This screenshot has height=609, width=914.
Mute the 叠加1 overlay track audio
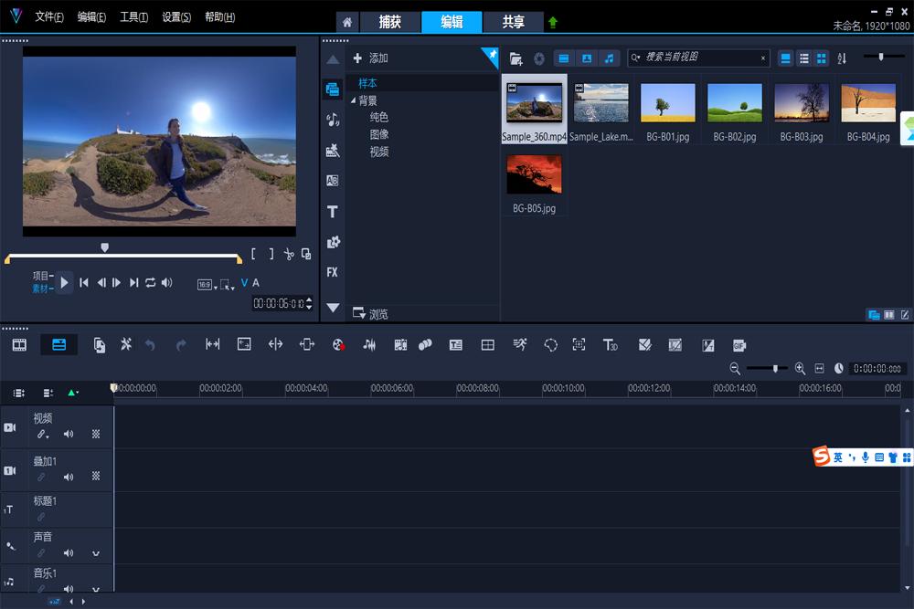[69, 477]
